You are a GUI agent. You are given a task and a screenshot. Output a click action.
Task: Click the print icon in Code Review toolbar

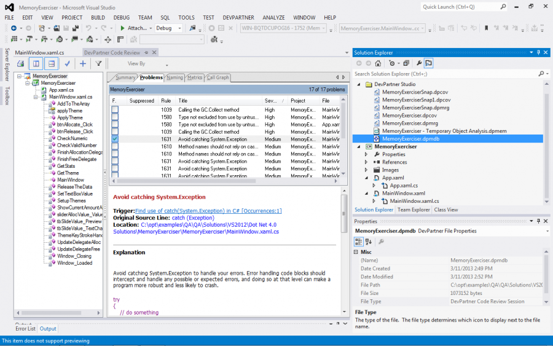(20, 64)
